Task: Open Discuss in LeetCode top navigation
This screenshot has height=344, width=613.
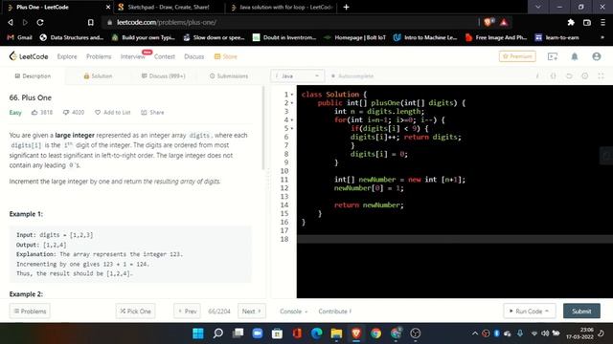Action: 193,56
